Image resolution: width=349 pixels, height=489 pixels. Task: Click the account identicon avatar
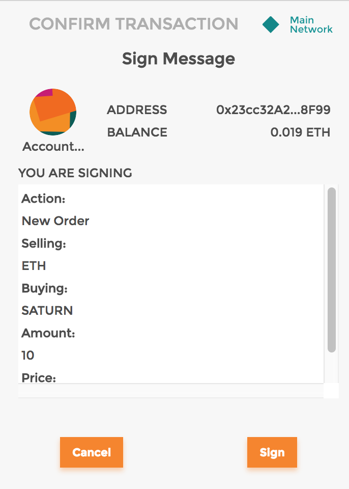coord(53,112)
